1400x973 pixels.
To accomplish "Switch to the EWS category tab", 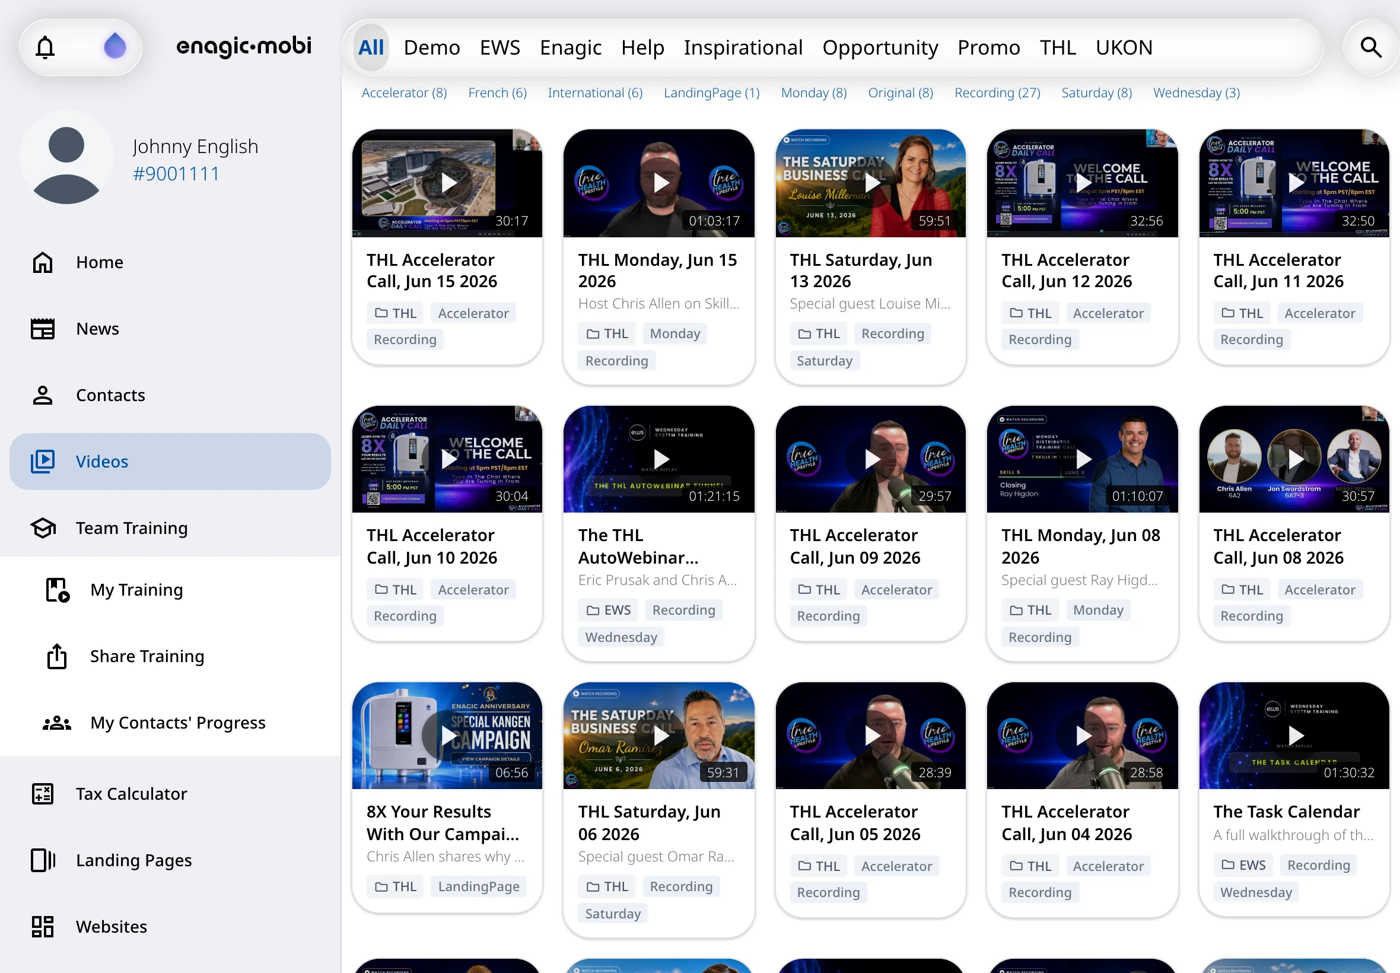I will click(x=499, y=47).
